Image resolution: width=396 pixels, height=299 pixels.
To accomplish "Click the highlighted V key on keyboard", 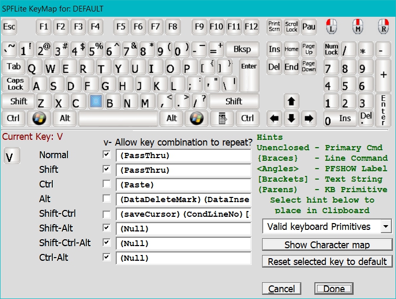I will pyautogui.click(x=96, y=101).
